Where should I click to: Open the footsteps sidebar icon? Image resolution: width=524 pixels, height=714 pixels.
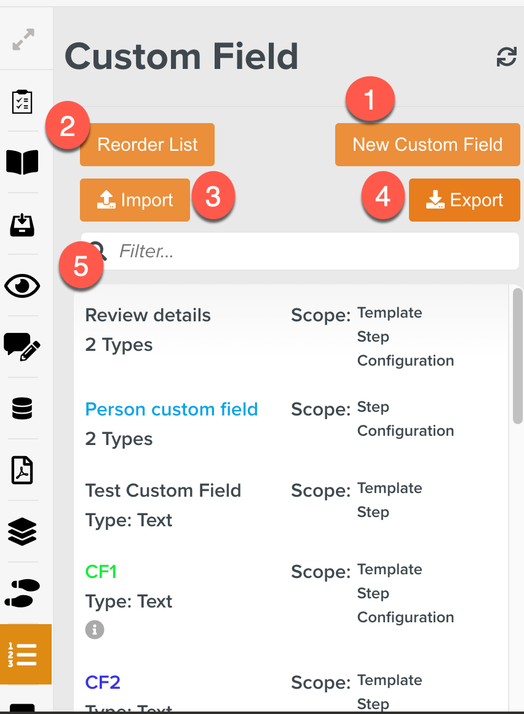point(22,593)
